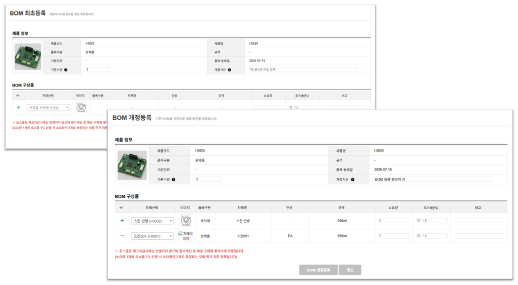Open the 스킨 빈병 (i-0002) material dropdown
The image size is (518, 285).
coord(152,221)
